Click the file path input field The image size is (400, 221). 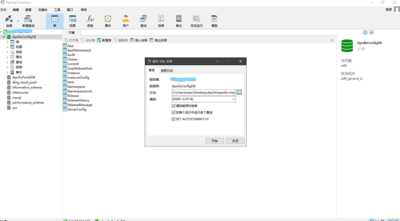(x=204, y=93)
